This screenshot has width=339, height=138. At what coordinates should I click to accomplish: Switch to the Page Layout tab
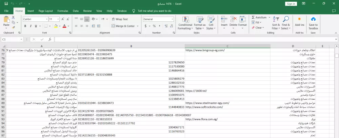45,11
